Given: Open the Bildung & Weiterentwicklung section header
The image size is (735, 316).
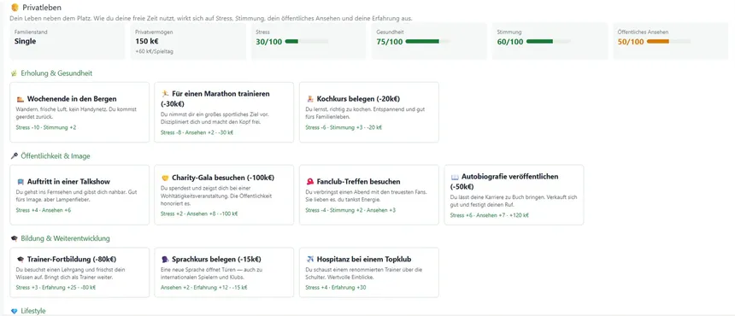Looking at the screenshot, I should pyautogui.click(x=60, y=239).
